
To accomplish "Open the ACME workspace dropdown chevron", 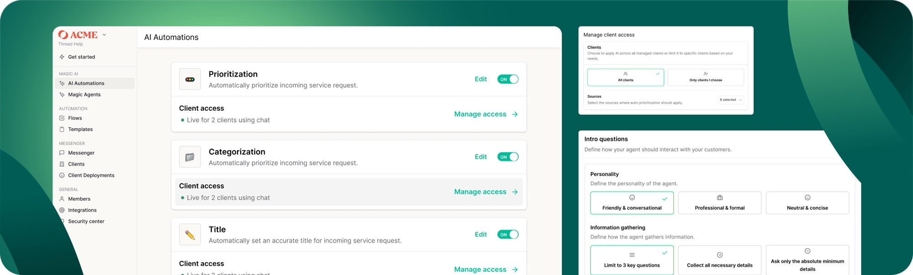I will (x=105, y=35).
